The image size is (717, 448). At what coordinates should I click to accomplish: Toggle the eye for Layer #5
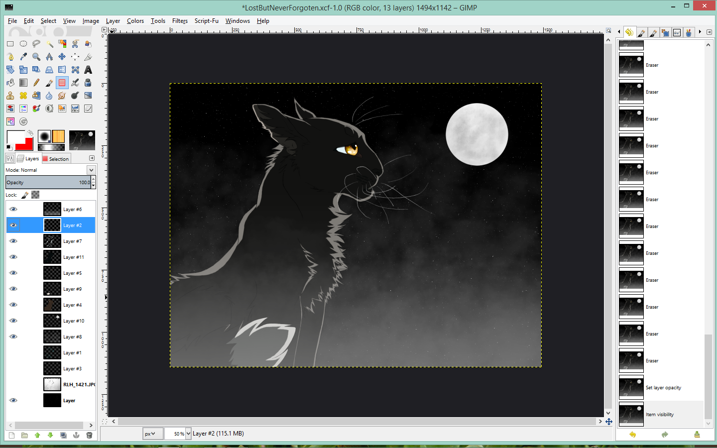13,273
